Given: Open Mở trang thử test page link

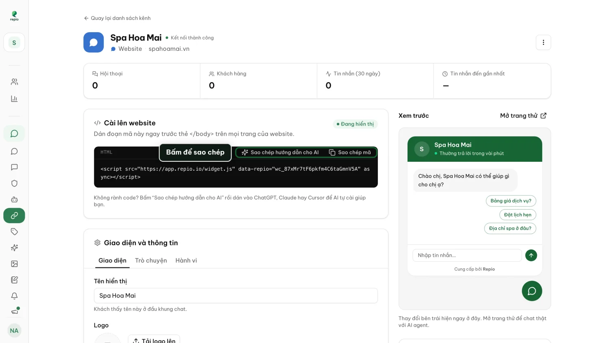Looking at the screenshot, I should pyautogui.click(x=523, y=116).
